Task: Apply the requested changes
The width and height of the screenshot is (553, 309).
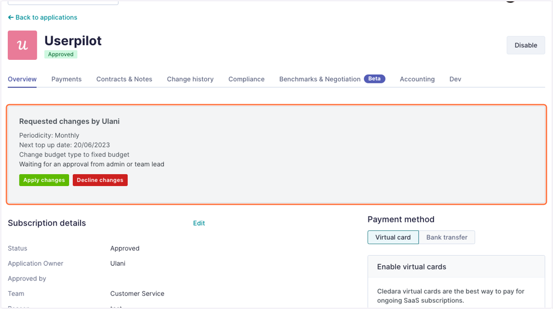Action: [x=44, y=180]
